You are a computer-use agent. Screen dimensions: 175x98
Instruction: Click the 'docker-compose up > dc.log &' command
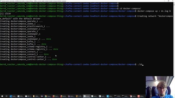(x=154, y=11)
